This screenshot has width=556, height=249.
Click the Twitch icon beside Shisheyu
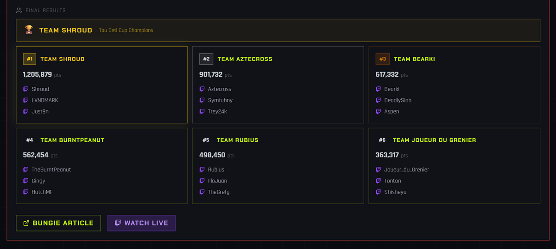click(379, 192)
